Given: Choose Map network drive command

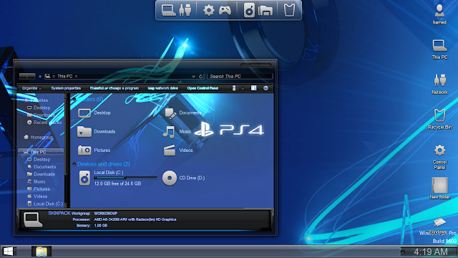Looking at the screenshot, I should [x=162, y=88].
